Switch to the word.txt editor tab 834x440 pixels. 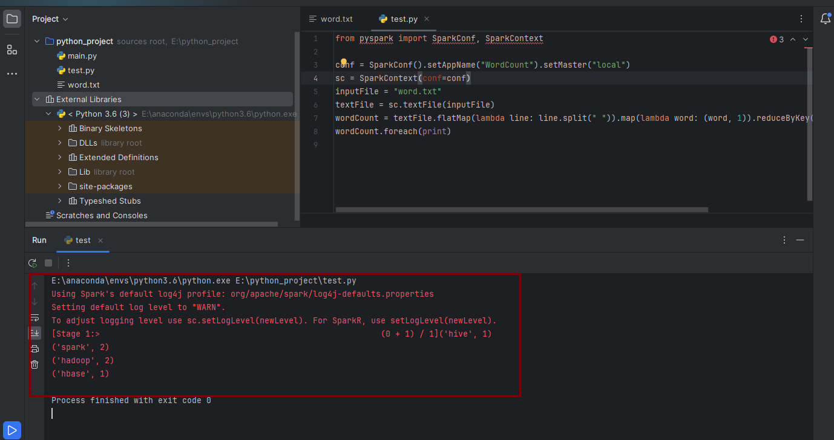(331, 19)
